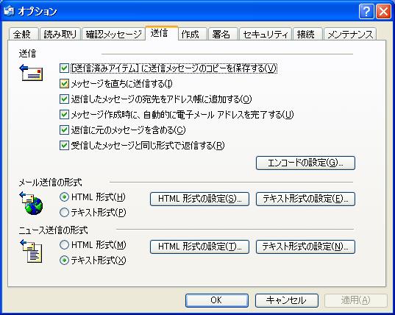
Task: Open the メンテナンス tab
Action: tap(350, 34)
